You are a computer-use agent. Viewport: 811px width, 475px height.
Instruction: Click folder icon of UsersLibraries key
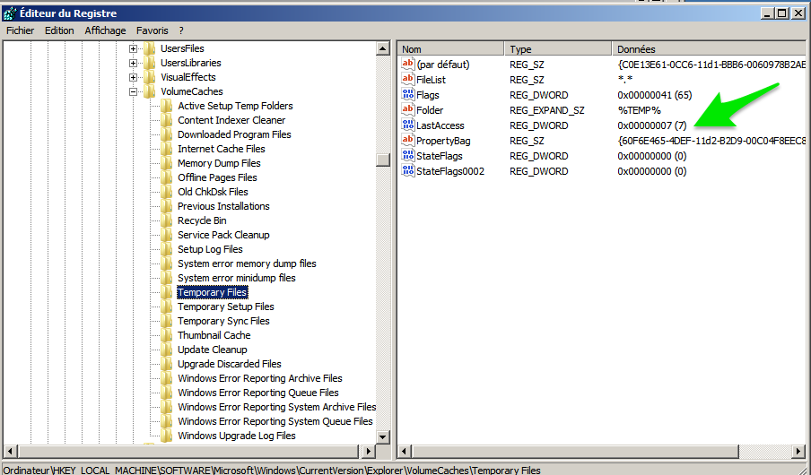click(150, 63)
